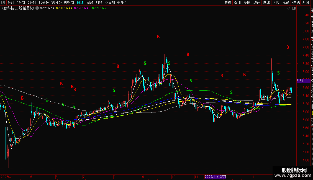
Task: Select the 15分钟 period
Action: 44,2
